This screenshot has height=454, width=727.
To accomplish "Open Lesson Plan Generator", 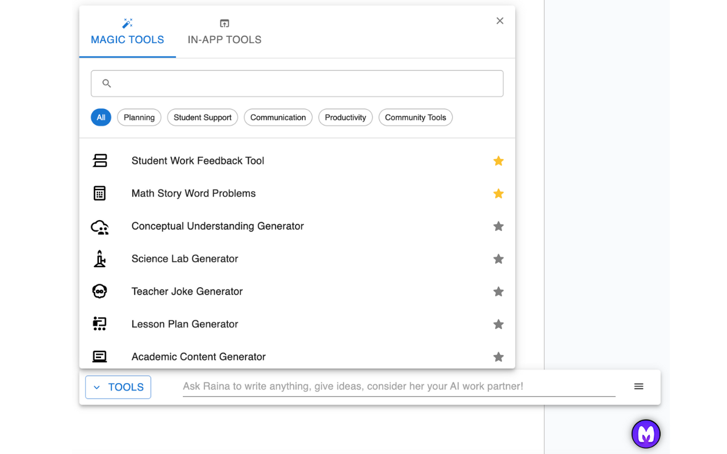I will (x=185, y=324).
